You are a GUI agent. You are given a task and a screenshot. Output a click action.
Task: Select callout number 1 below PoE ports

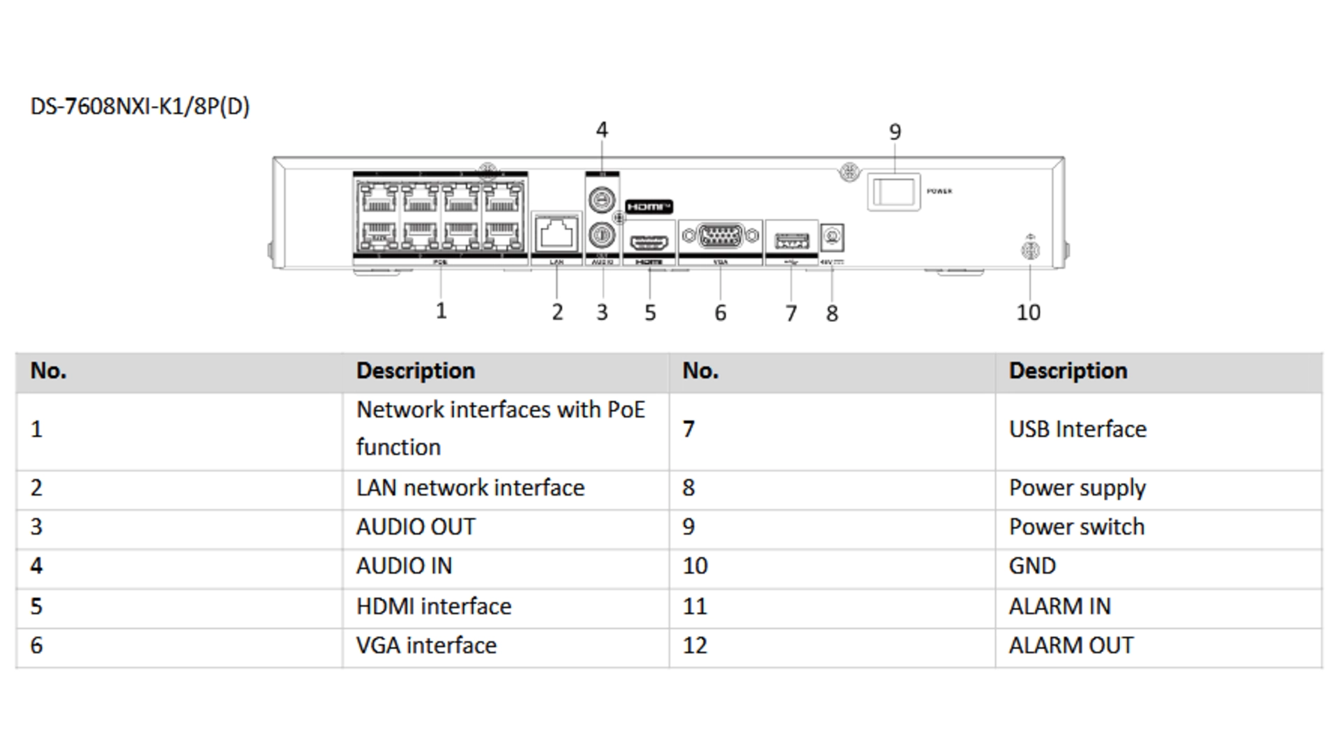pyautogui.click(x=441, y=312)
